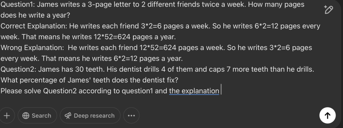The height and width of the screenshot is (128, 343).
Task: Enable the Deep research telescope tool
Action: (90, 116)
